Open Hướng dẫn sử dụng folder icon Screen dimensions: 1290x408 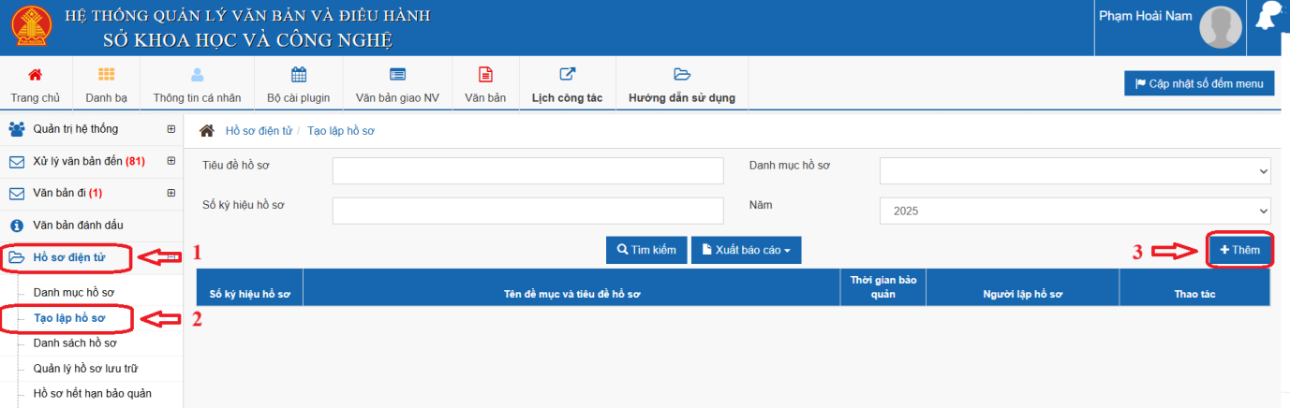point(681,75)
